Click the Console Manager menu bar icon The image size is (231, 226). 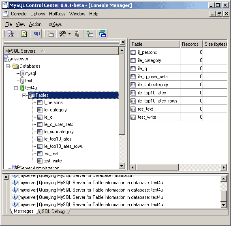point(6,14)
